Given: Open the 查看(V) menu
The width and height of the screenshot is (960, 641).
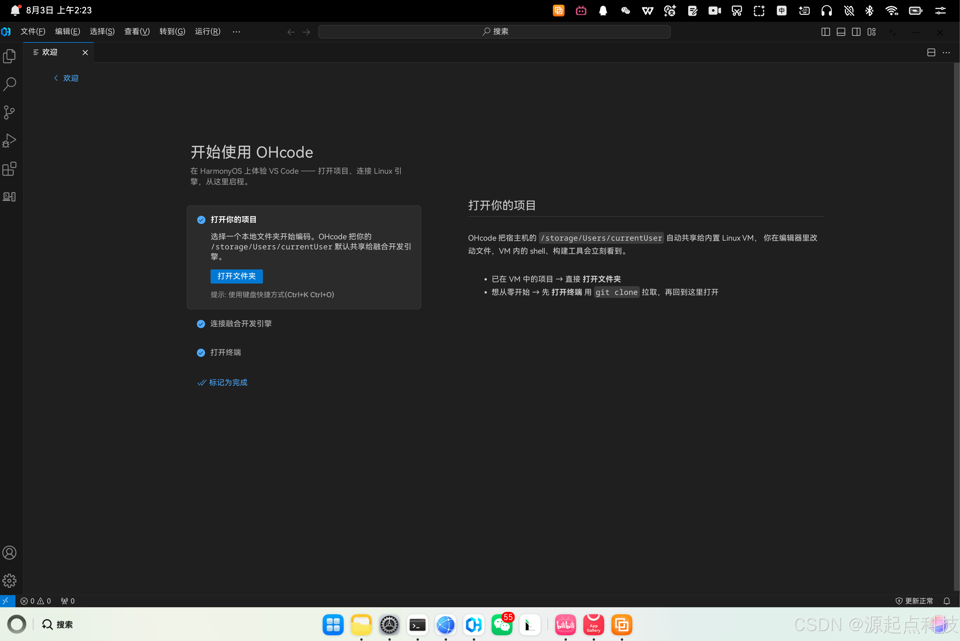Looking at the screenshot, I should click(x=137, y=31).
